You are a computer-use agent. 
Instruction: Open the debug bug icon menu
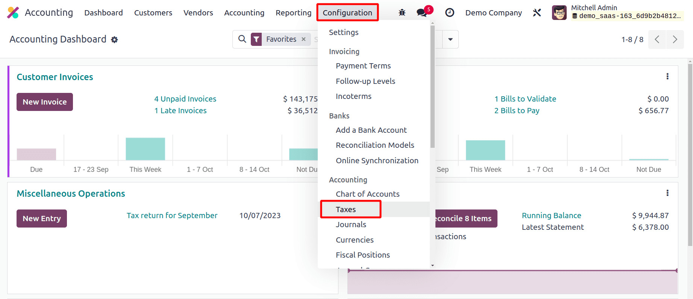point(402,13)
